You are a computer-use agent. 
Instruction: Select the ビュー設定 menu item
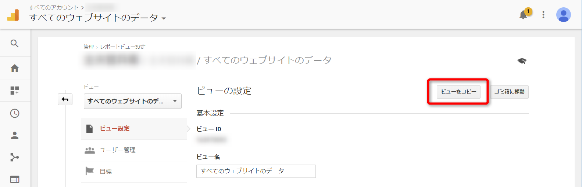click(x=115, y=128)
